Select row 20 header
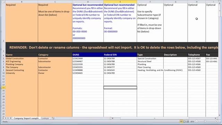The image size is (222, 125). tap(3, 102)
